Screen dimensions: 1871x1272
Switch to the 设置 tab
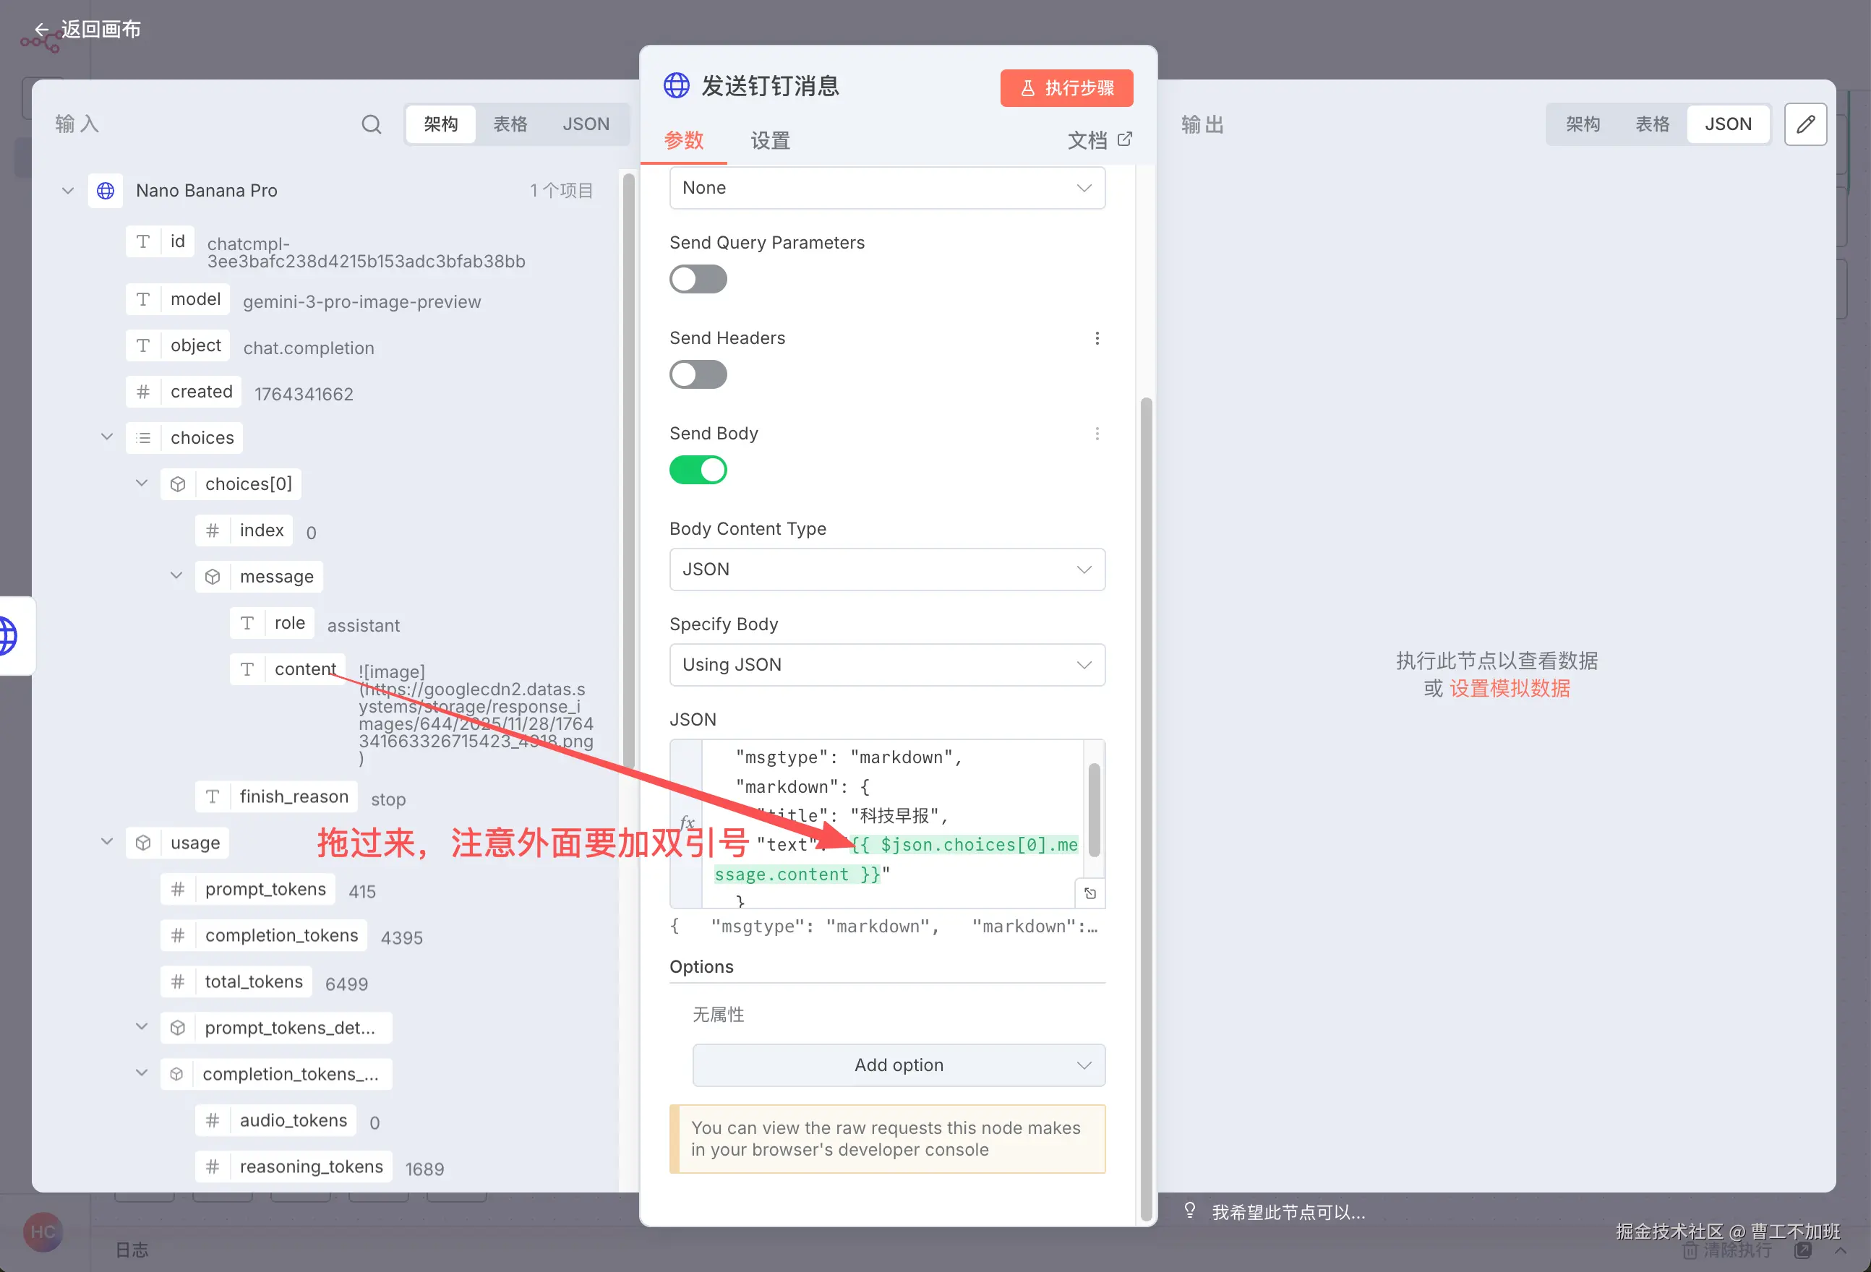click(x=770, y=141)
